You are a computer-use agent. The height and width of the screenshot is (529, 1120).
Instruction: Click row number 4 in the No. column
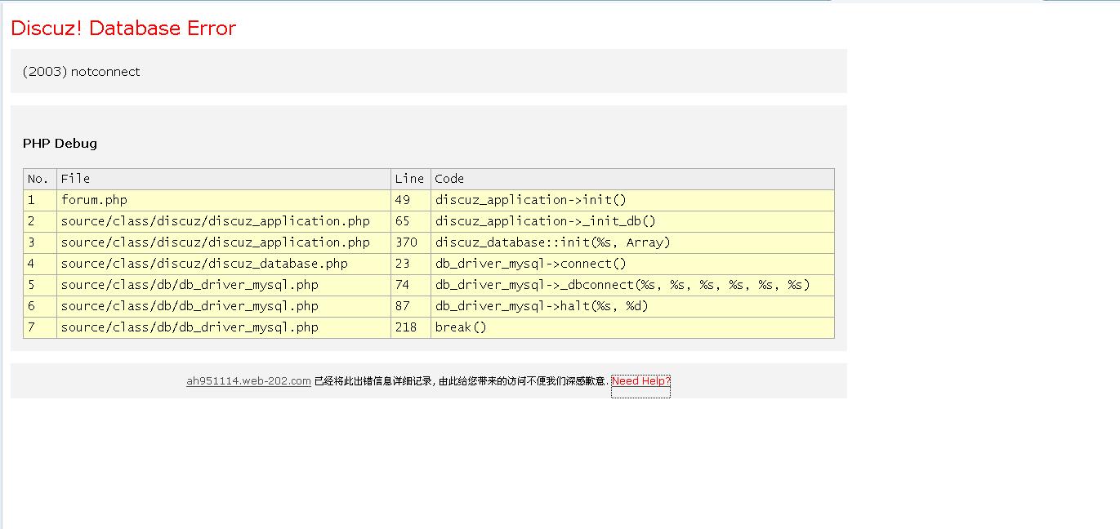40,264
